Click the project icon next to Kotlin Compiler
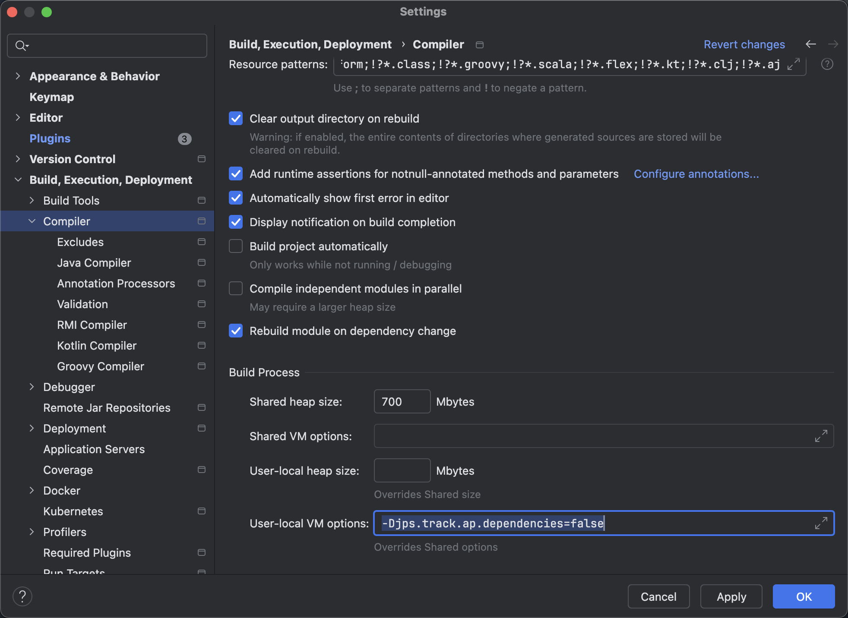This screenshot has height=618, width=848. click(x=201, y=345)
